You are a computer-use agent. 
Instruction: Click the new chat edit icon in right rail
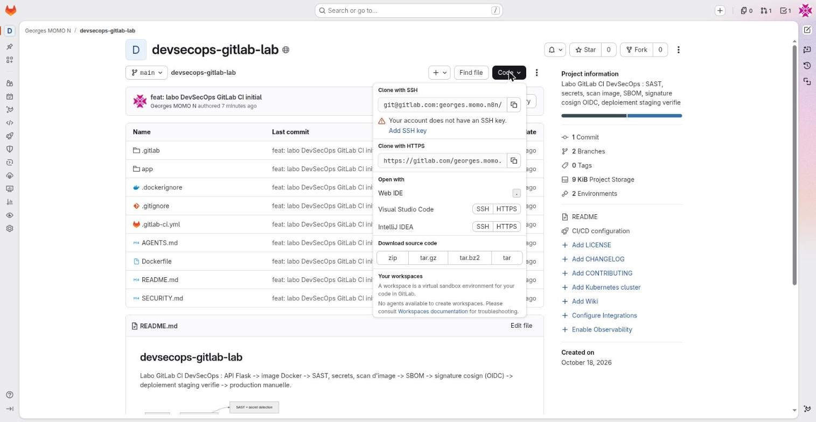pos(807,30)
